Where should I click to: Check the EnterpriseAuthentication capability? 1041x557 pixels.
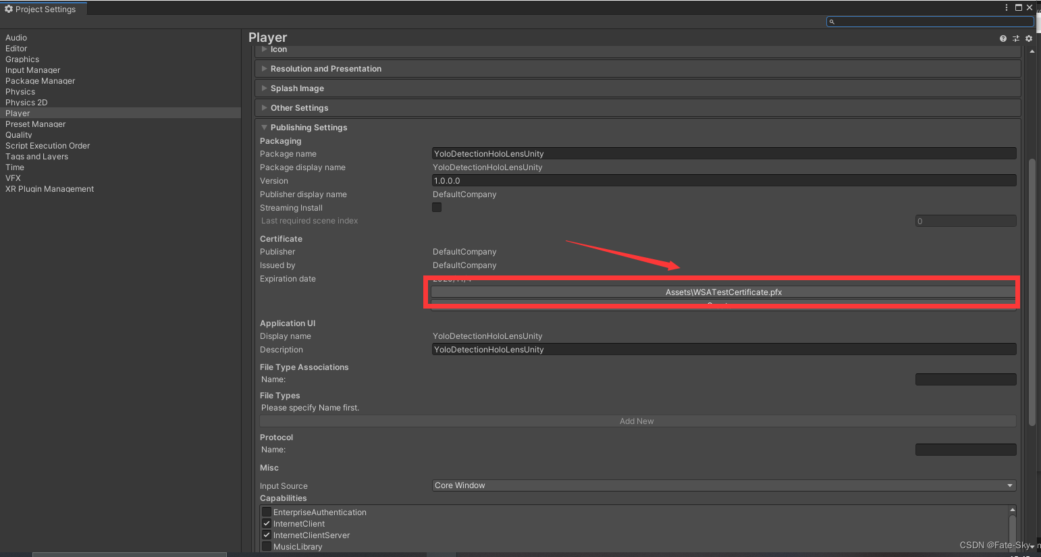pyautogui.click(x=267, y=512)
